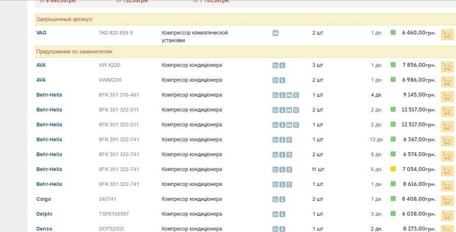The height and width of the screenshot is (232, 456).
Task: Add AVA VW K220 compressor to cart
Action: point(447,67)
